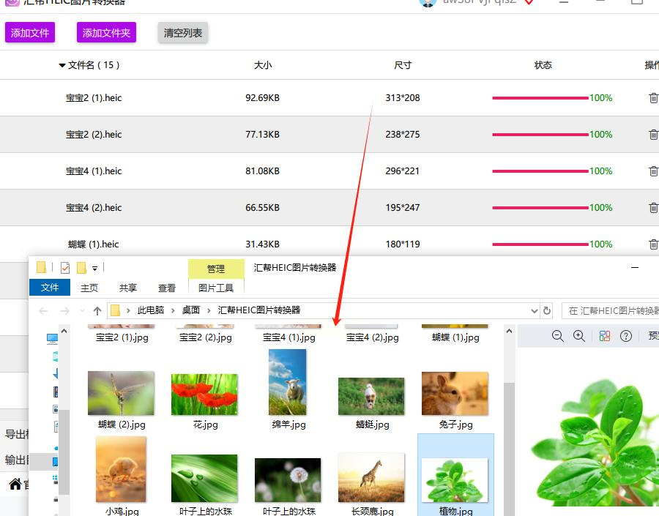Switch to the 共享 ribbon tab
659x516 pixels.
pos(127,288)
